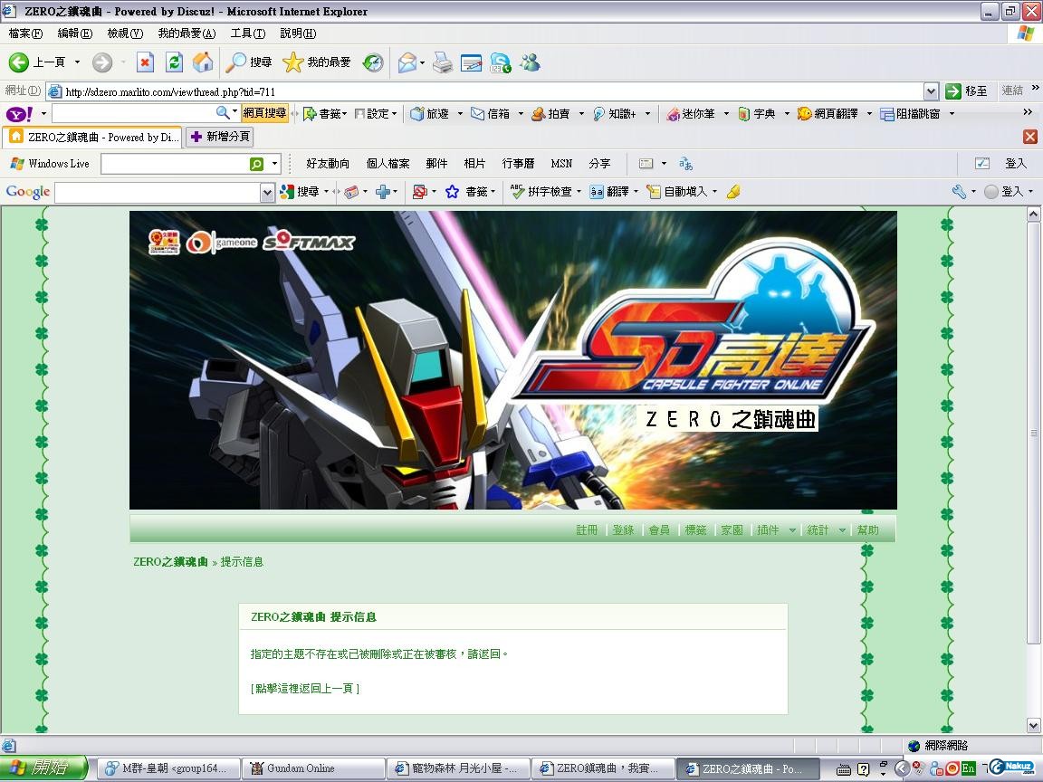This screenshot has height=782, width=1043.
Task: Open the Google search box dropdown
Action: (267, 192)
